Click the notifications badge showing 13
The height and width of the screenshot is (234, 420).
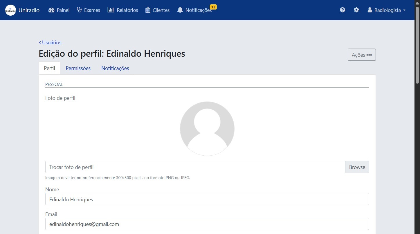tap(214, 7)
